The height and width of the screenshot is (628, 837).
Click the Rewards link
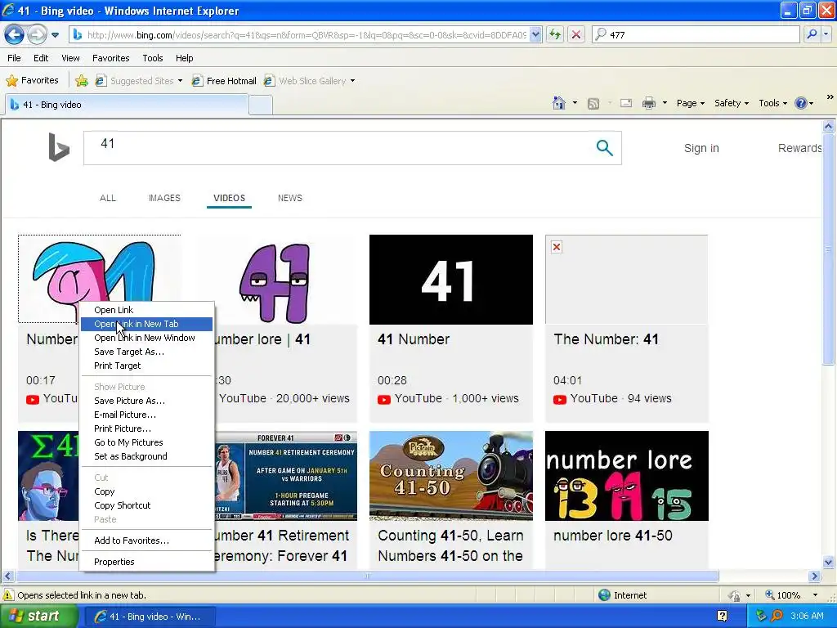(x=799, y=148)
